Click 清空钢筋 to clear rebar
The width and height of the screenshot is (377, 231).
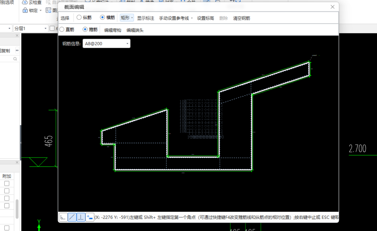pos(242,18)
